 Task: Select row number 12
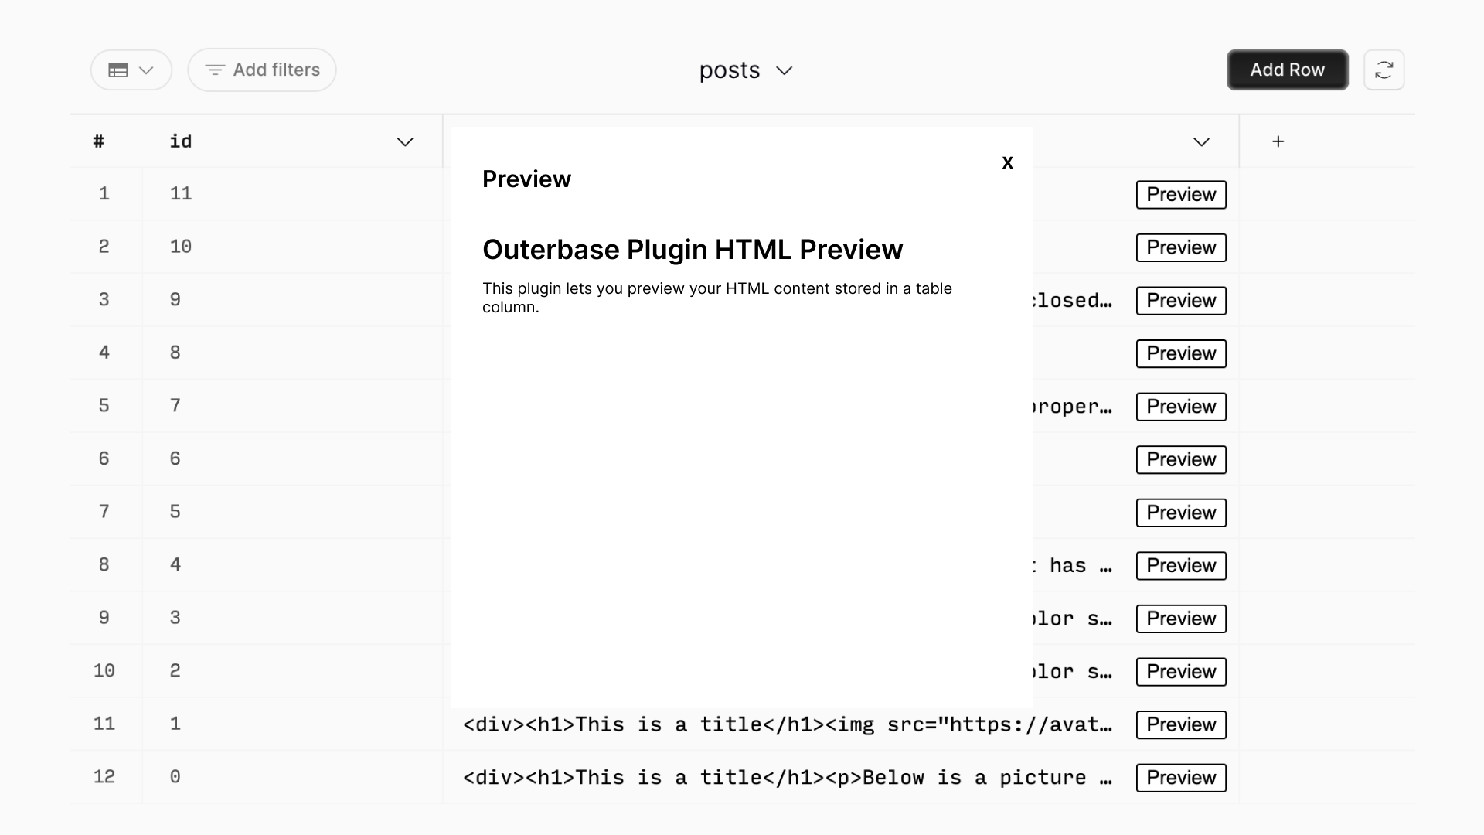coord(104,777)
